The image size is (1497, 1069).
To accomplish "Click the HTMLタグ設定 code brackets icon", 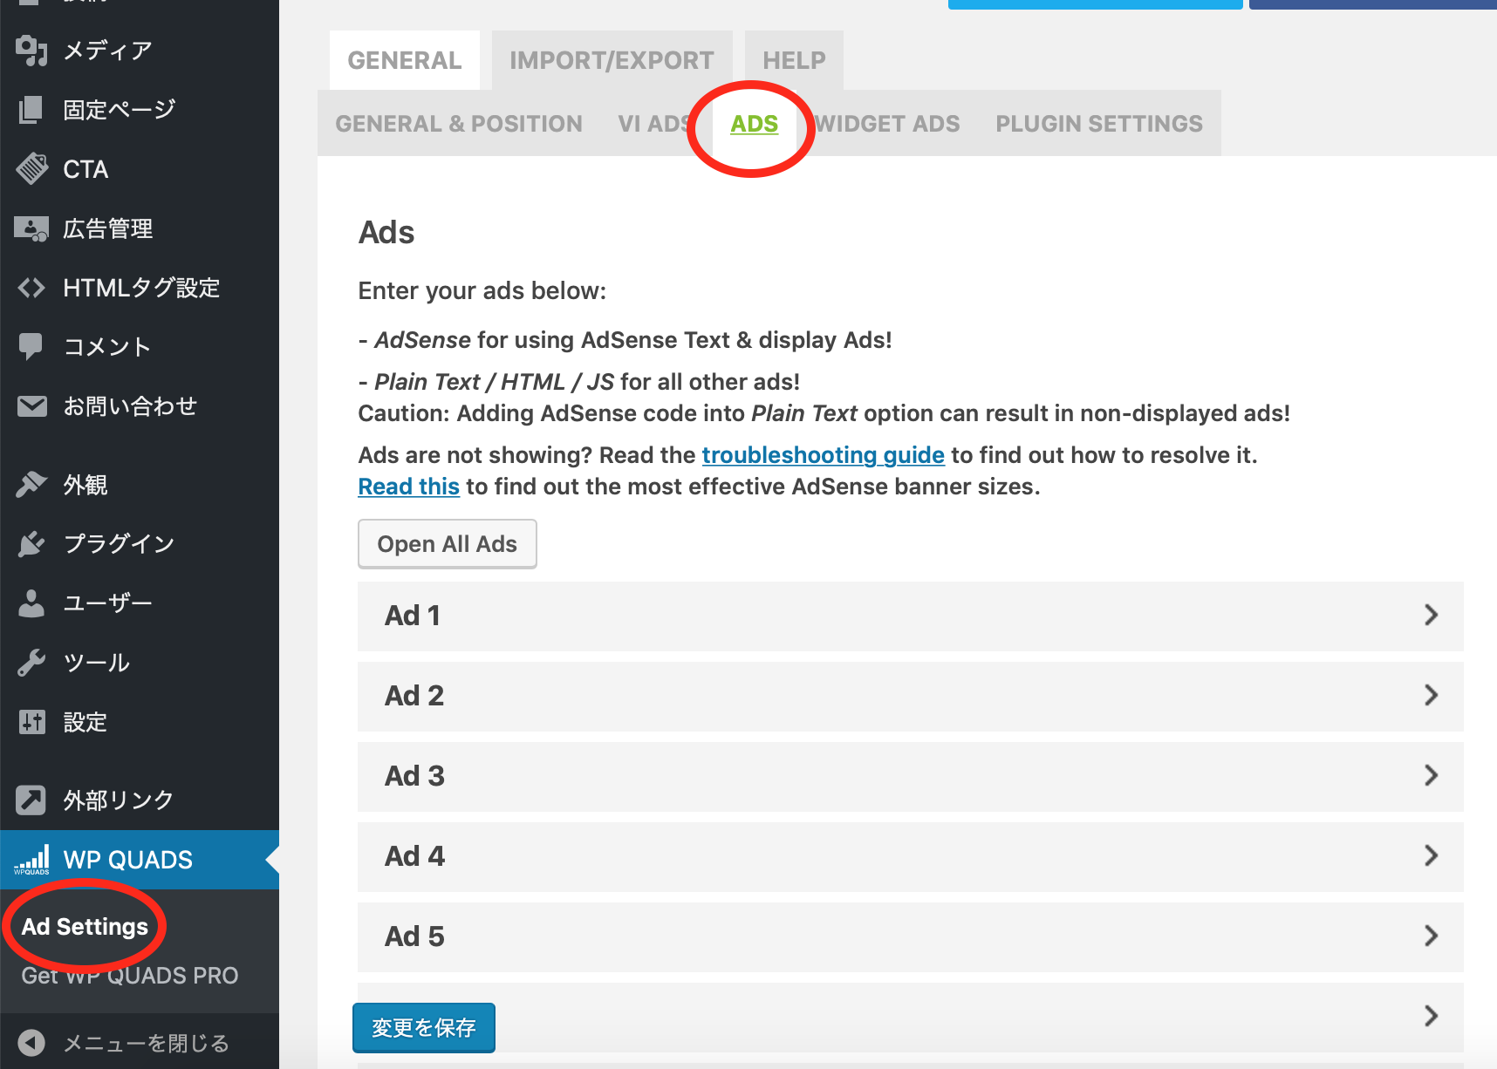I will 31,288.
